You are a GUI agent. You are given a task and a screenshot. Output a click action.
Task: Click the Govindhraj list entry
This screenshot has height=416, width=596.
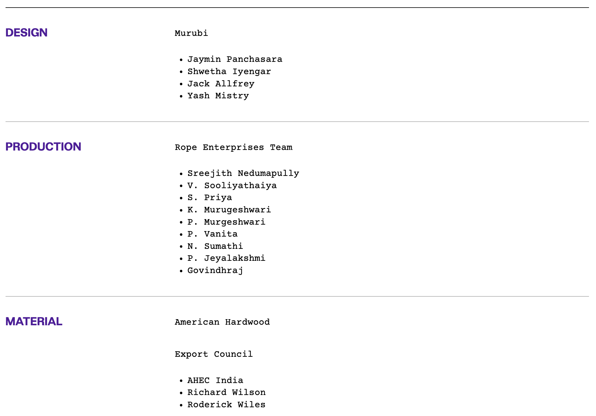point(215,270)
